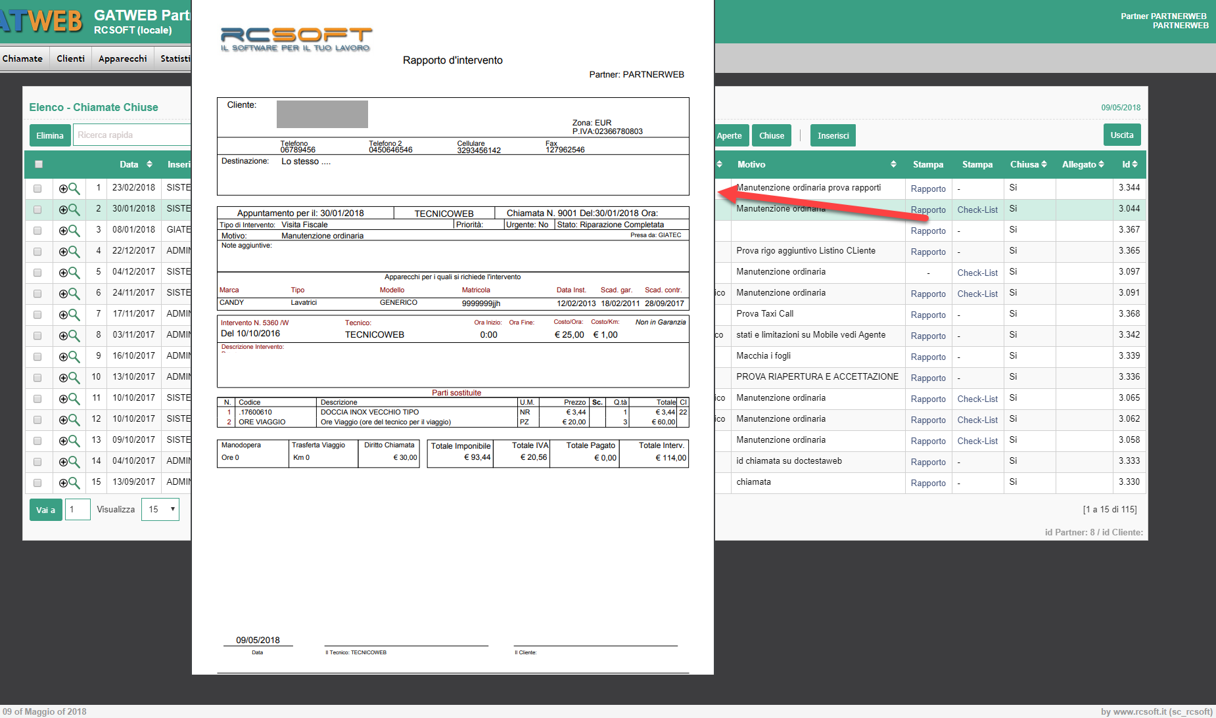This screenshot has height=718, width=1216.
Task: Sort by Motivo column arrows
Action: 893,164
